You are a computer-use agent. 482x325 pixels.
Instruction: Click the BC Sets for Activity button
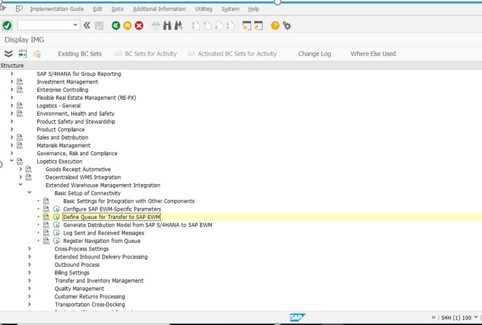[x=146, y=54]
